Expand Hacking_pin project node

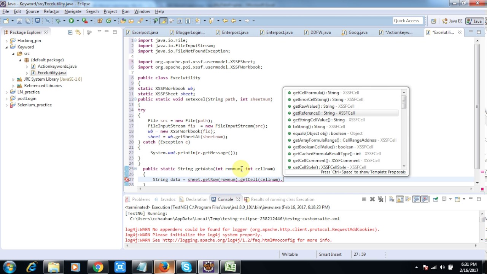click(6, 41)
